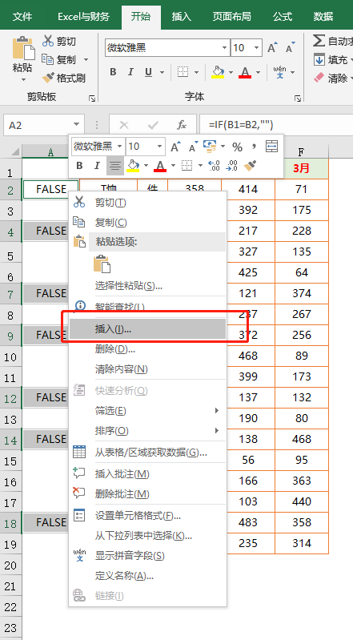Switch to the 插入 ribbon tab

182,17
